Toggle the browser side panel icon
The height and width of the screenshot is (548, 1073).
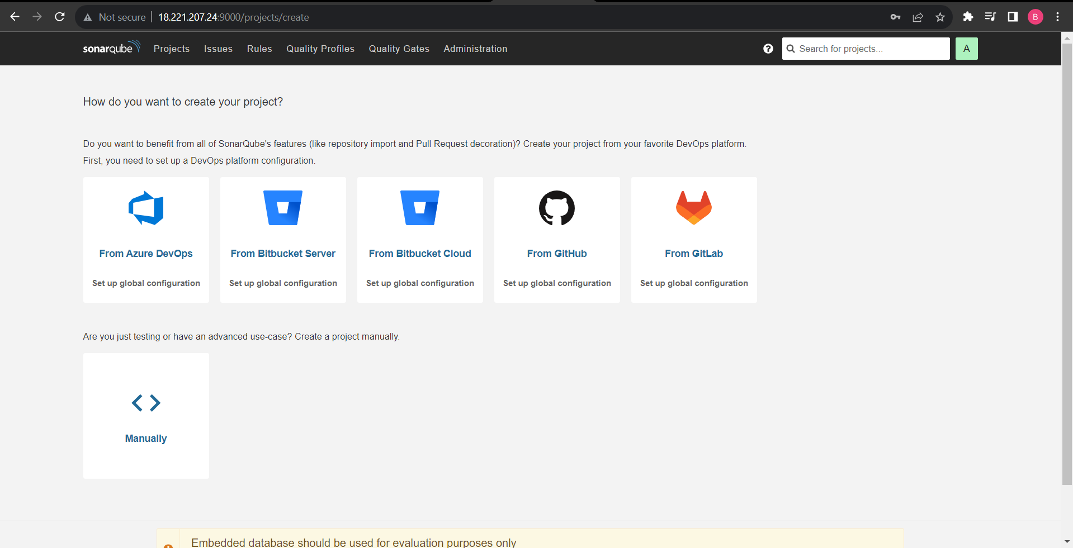[x=1013, y=17]
